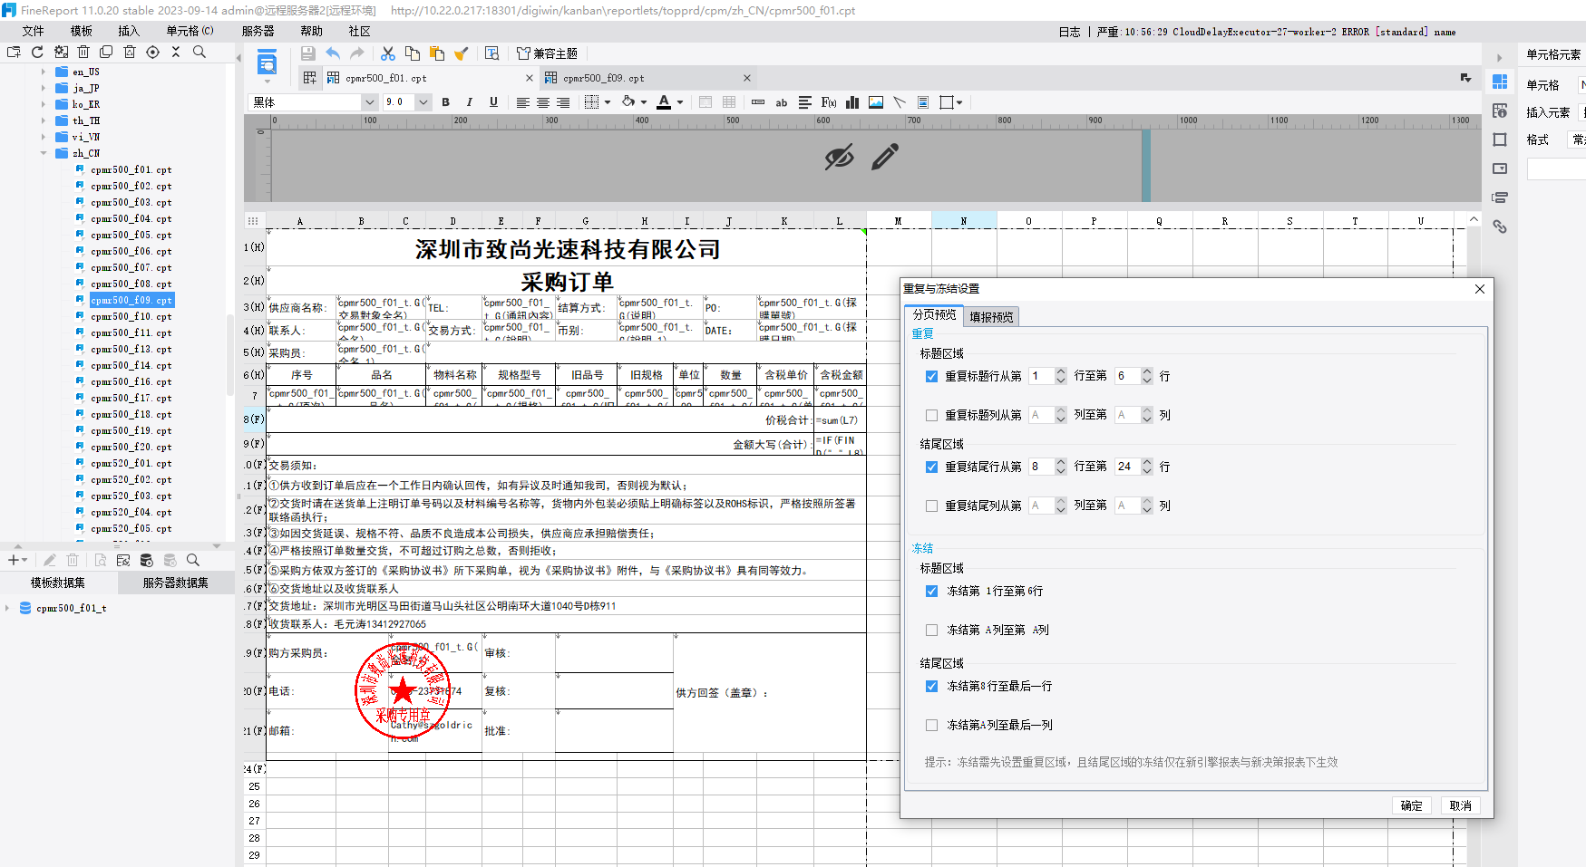Click the 日志 log link
Viewport: 1586px width, 867px height.
pos(1069,32)
